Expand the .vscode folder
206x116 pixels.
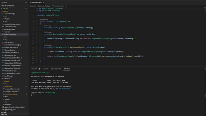(x=5, y=8)
